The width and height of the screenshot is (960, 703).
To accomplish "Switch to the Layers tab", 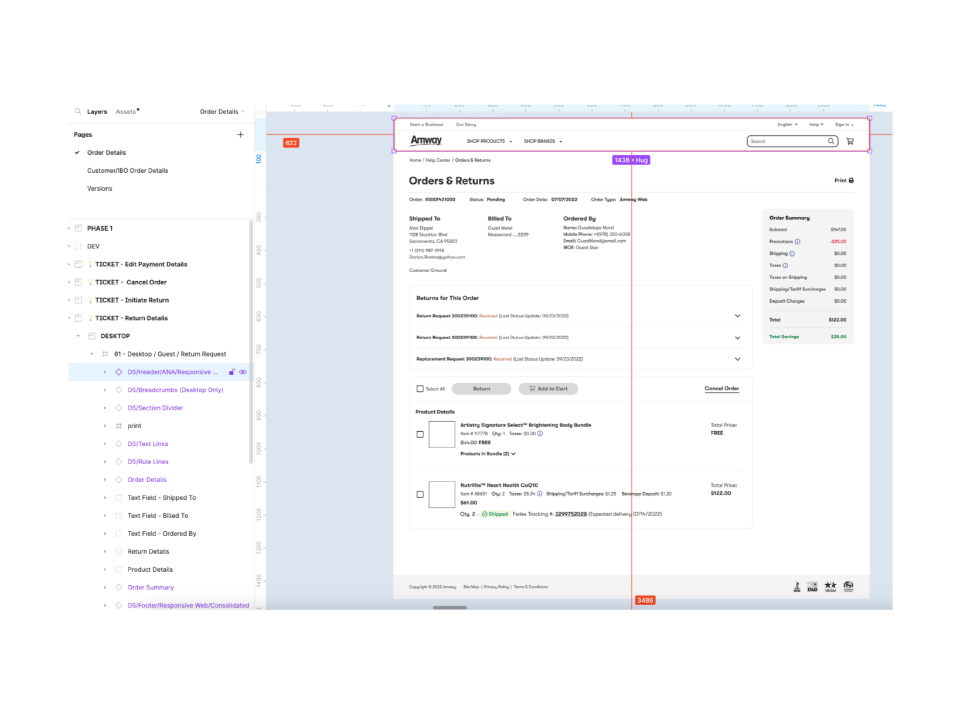I will [x=97, y=112].
